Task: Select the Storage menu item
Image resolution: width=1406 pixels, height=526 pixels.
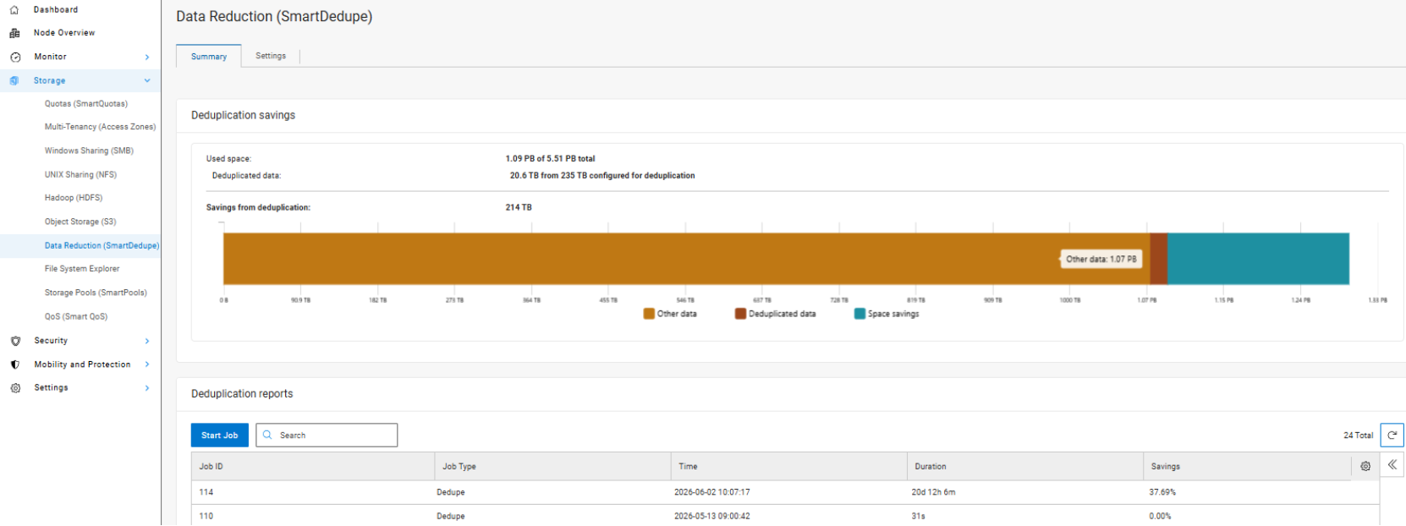Action: [x=80, y=80]
